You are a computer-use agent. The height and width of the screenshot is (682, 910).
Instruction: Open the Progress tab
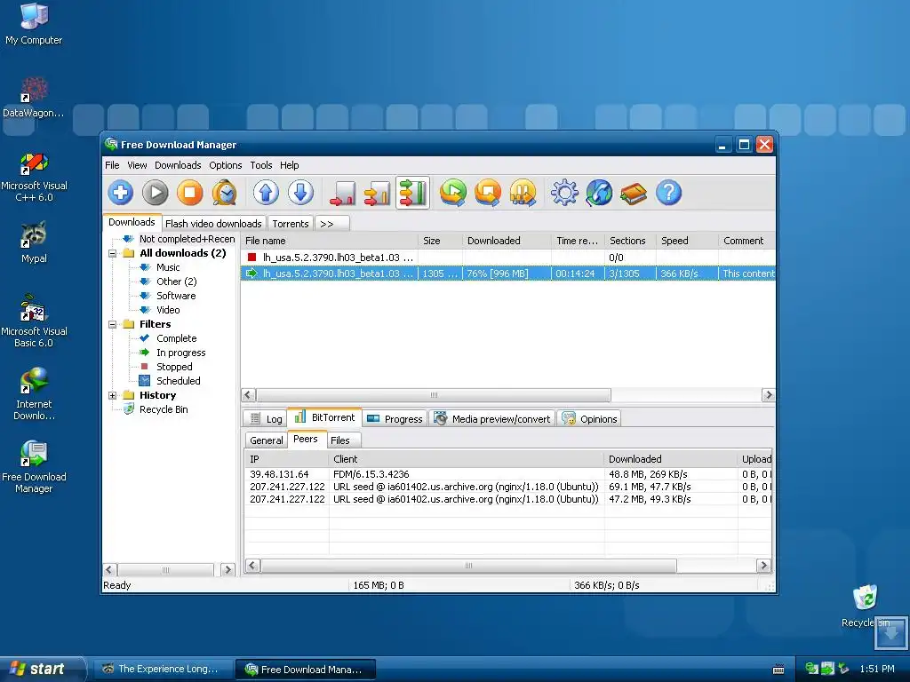(395, 419)
